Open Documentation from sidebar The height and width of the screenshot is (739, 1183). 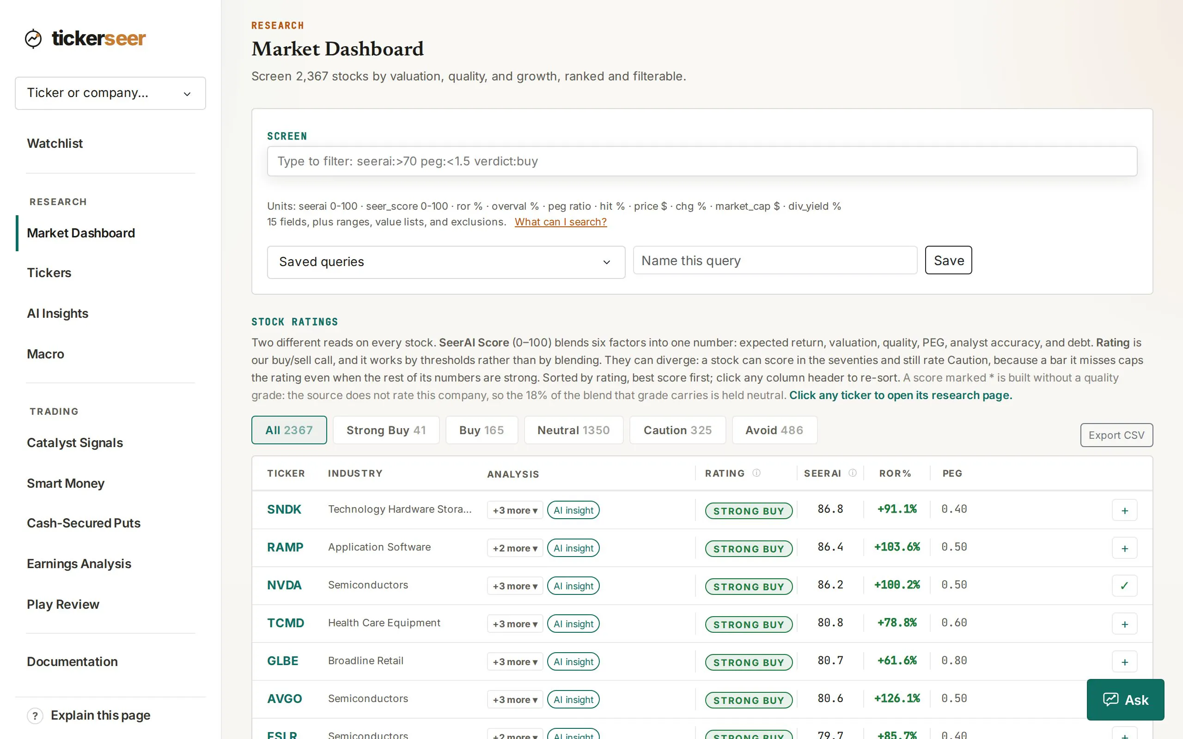pyautogui.click(x=73, y=661)
